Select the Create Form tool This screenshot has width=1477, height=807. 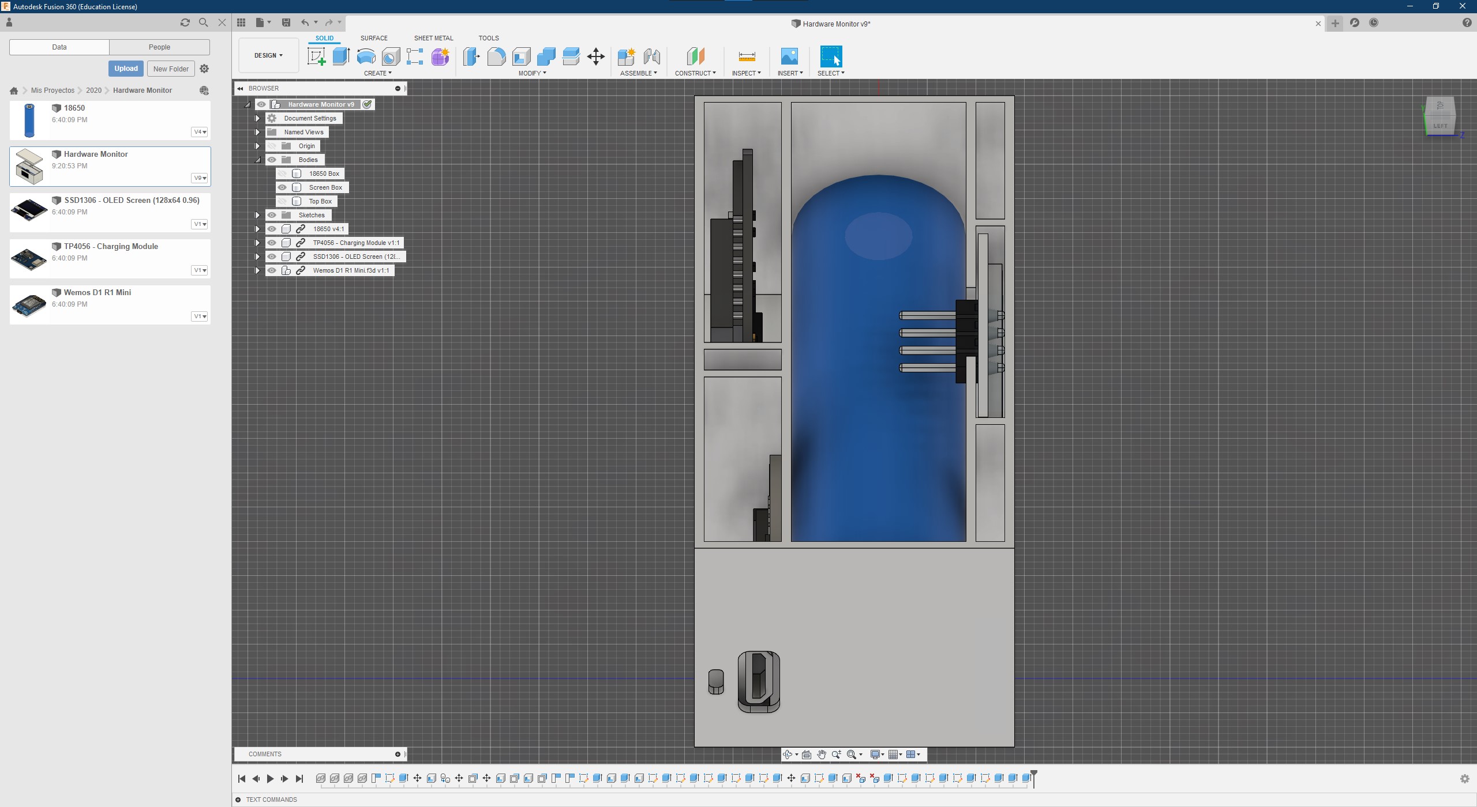point(440,56)
